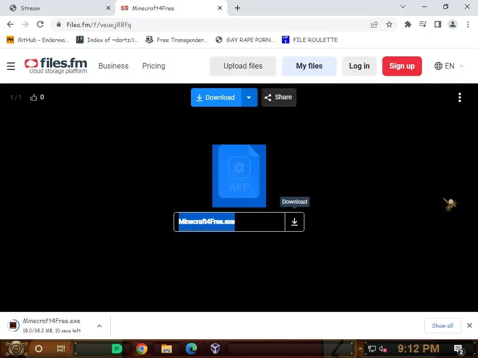This screenshot has width=478, height=358.
Task: Share this page from address bar
Action: click(x=374, y=24)
